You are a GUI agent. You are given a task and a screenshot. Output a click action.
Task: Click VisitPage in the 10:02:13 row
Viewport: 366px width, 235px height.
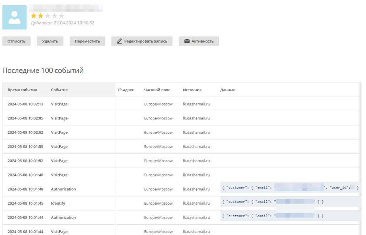pos(59,104)
